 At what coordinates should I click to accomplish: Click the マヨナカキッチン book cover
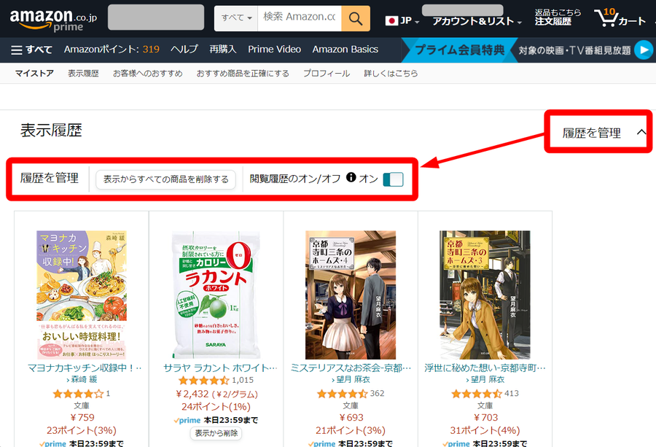(82, 295)
